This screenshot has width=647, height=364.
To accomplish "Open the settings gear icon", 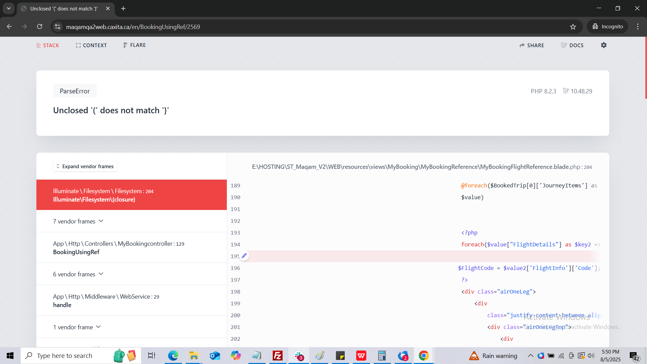I will coord(604,45).
